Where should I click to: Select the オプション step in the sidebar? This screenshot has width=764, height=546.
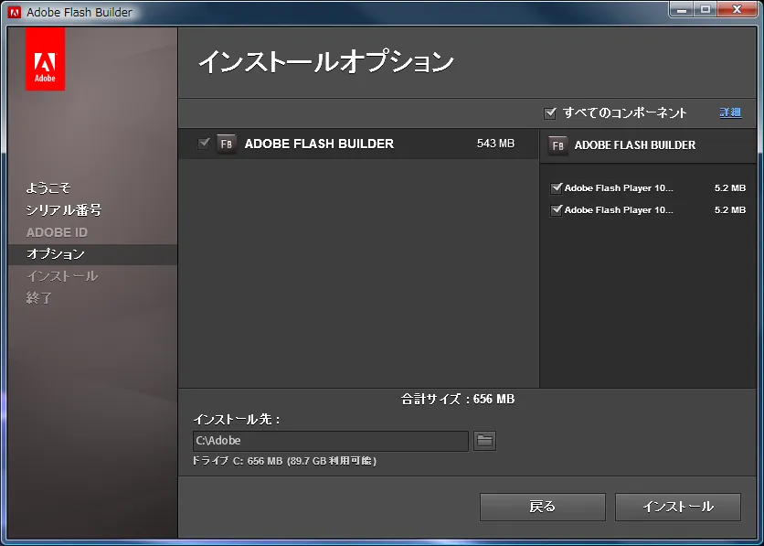click(x=92, y=254)
